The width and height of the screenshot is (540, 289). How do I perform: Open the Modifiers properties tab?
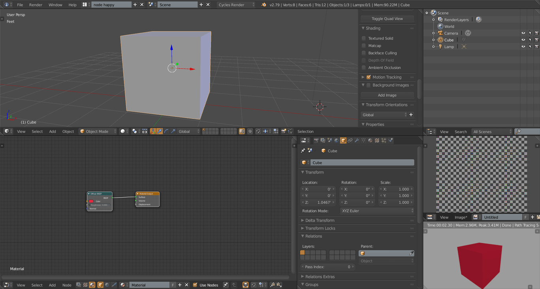356,140
